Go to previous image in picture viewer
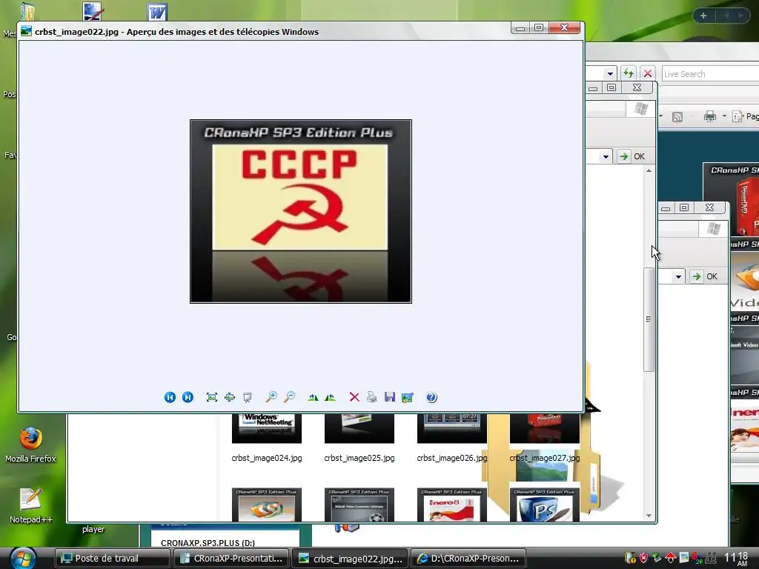759x569 pixels. pos(170,397)
